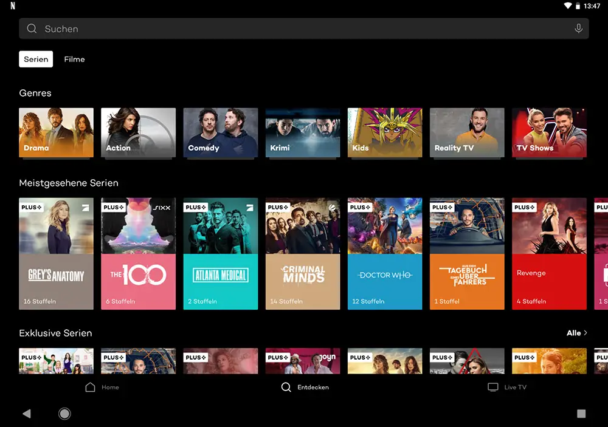Image resolution: width=608 pixels, height=427 pixels.
Task: Open Doctor Who series card
Action: coord(385,254)
